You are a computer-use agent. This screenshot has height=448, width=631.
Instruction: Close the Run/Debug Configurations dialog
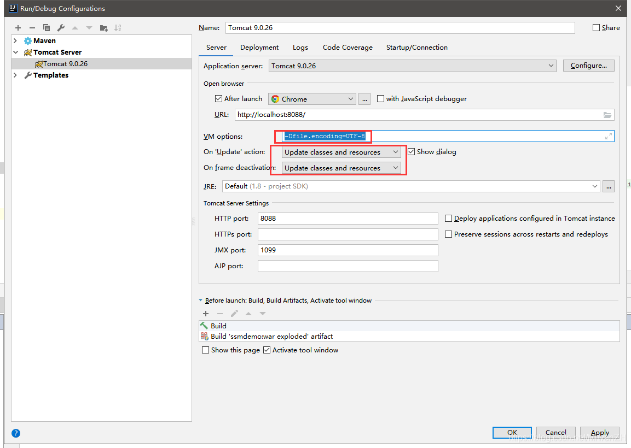tap(618, 8)
